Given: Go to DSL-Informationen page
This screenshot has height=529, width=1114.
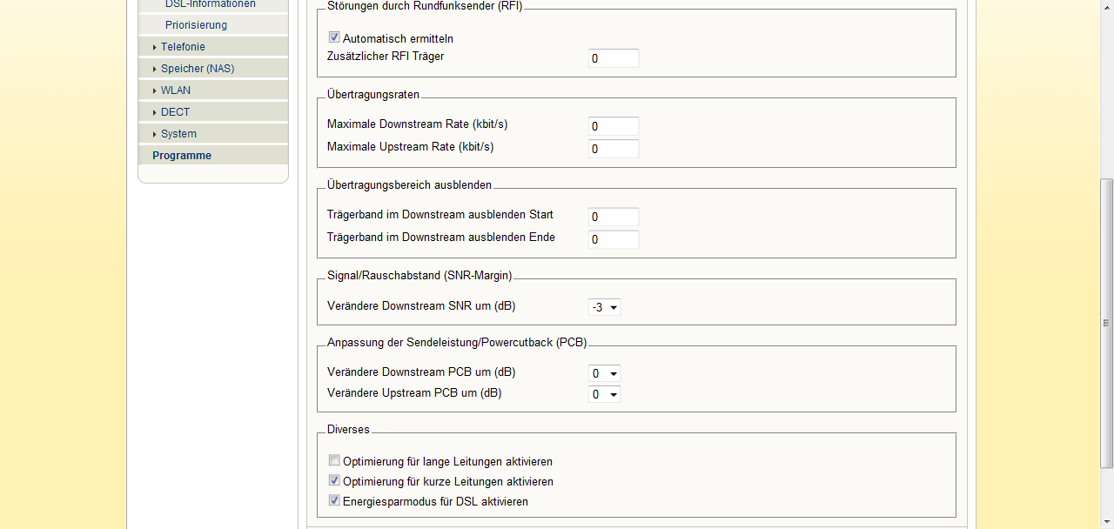Looking at the screenshot, I should 210,4.
